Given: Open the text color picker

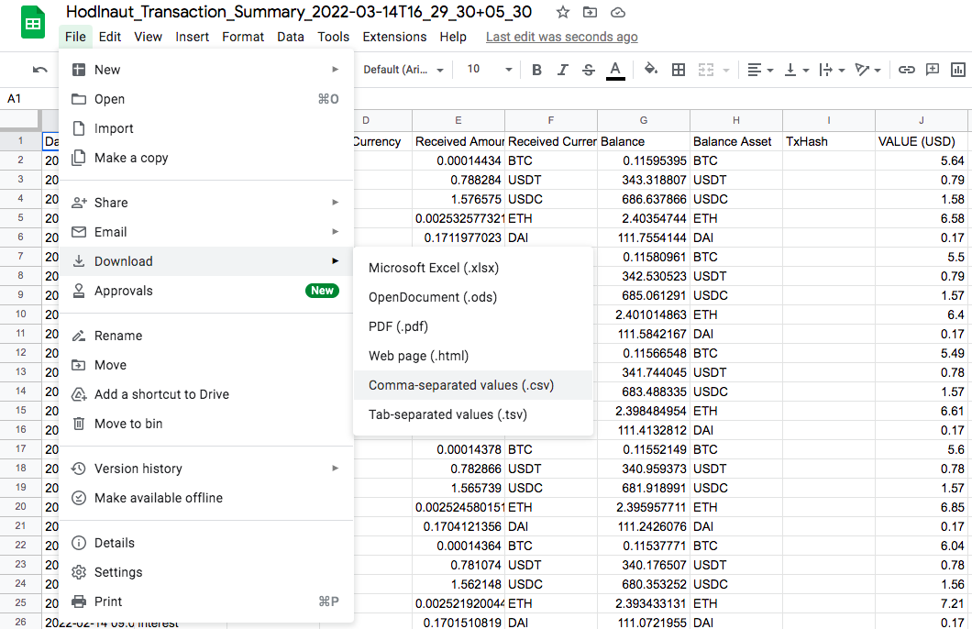Looking at the screenshot, I should click(x=615, y=70).
